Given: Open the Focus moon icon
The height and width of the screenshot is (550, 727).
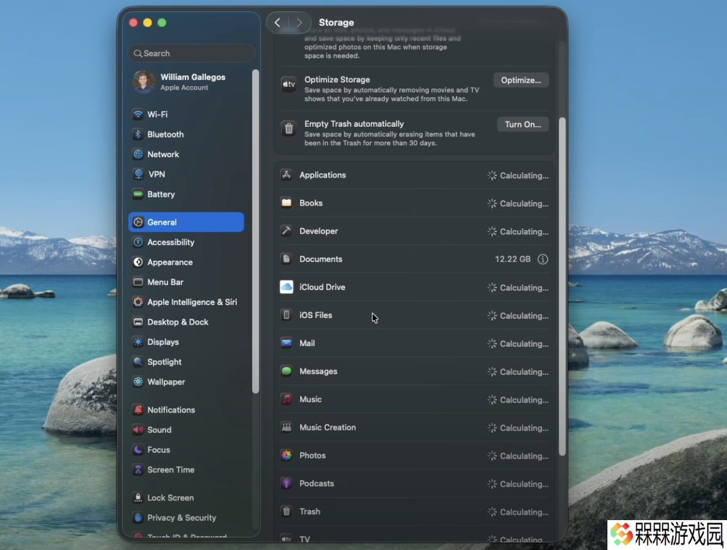Looking at the screenshot, I should 138,450.
